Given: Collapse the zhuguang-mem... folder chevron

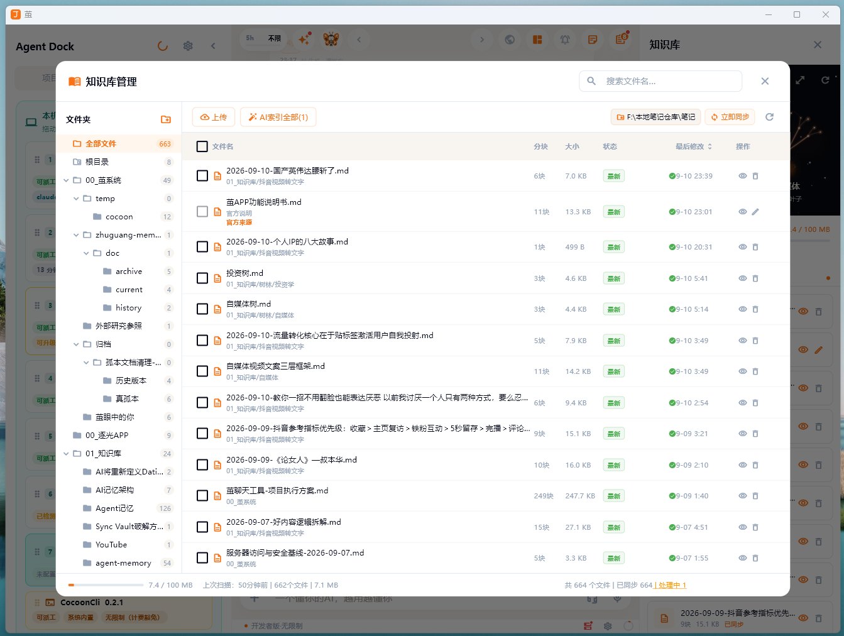Looking at the screenshot, I should (76, 235).
